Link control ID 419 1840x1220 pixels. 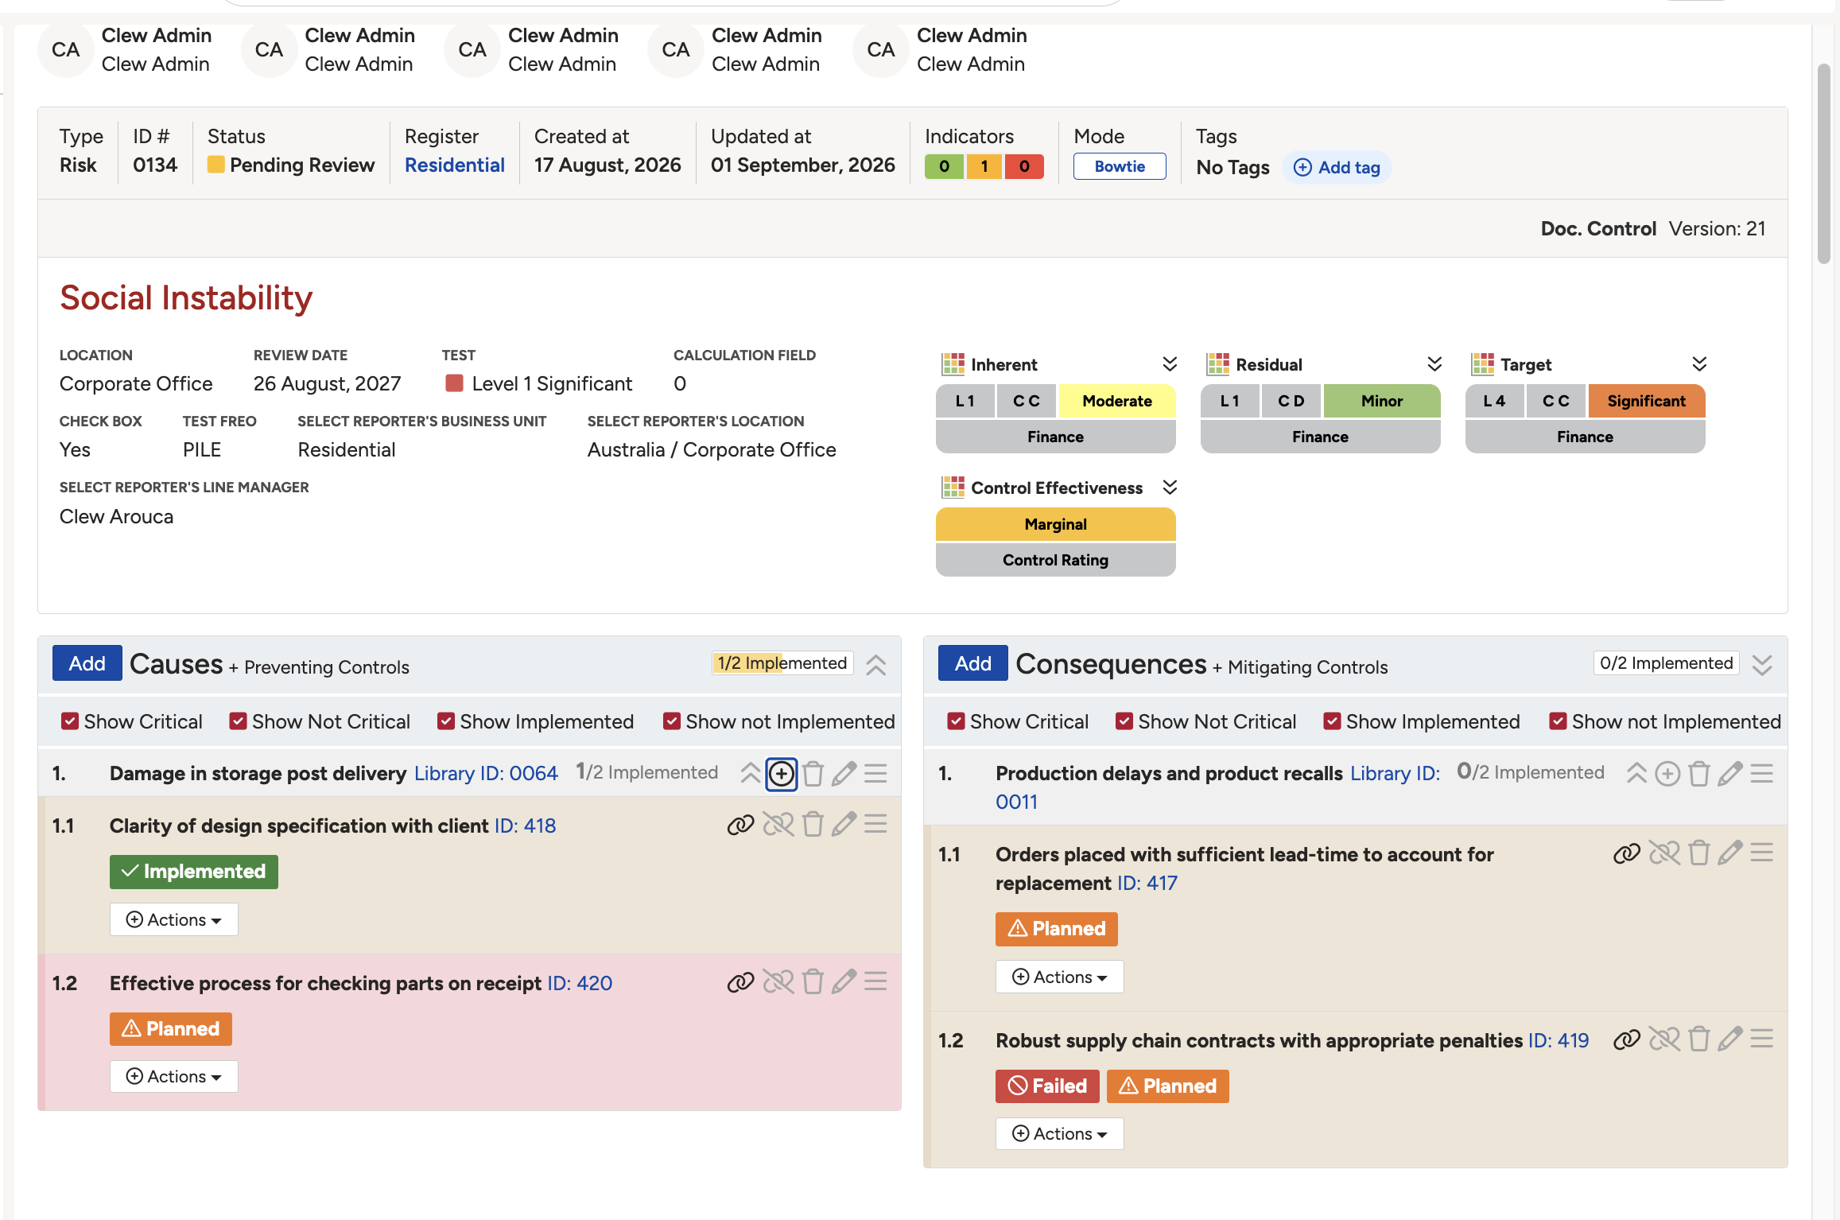coord(1627,1039)
